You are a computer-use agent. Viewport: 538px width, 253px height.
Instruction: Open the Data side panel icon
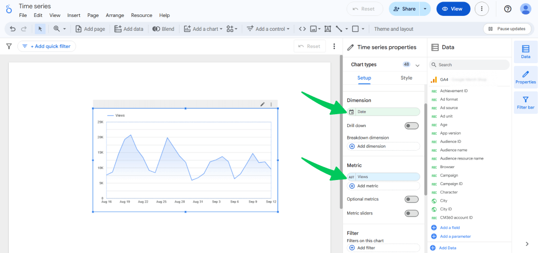[x=525, y=51]
